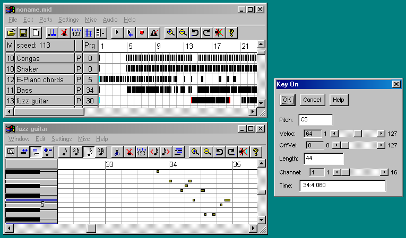Click the Pitch input field showing C5
Screen dimensions: 406x238
[x=315, y=120]
